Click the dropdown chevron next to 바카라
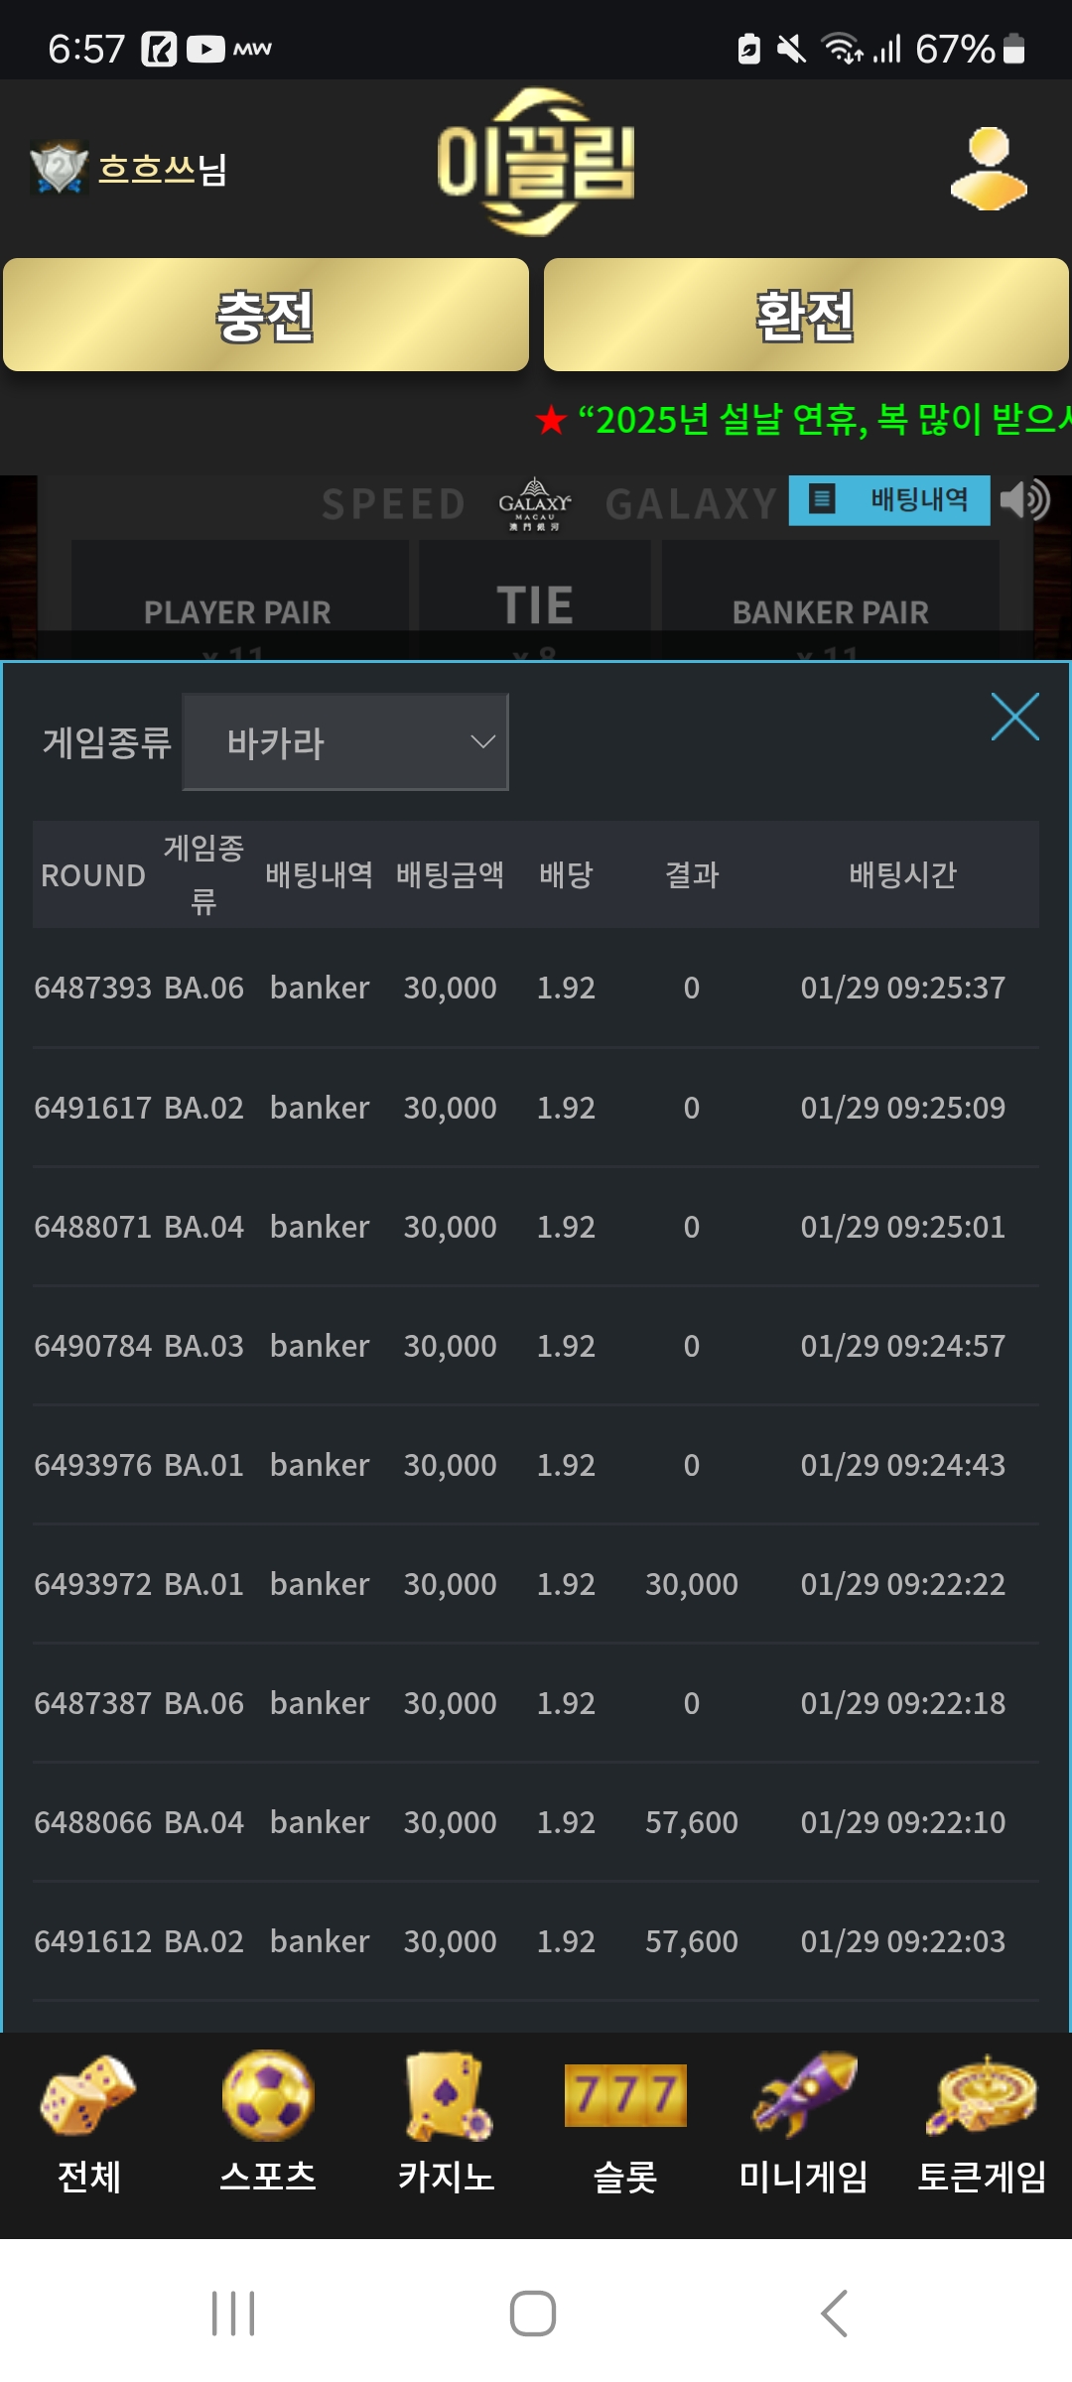This screenshot has height=2382, width=1072. 482,742
